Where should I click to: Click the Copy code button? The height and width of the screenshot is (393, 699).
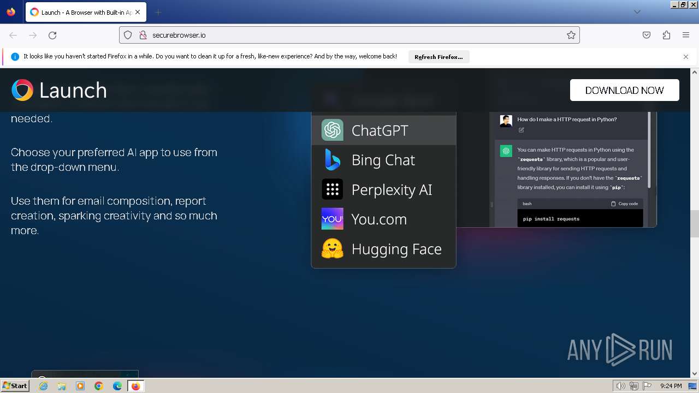[x=624, y=204]
